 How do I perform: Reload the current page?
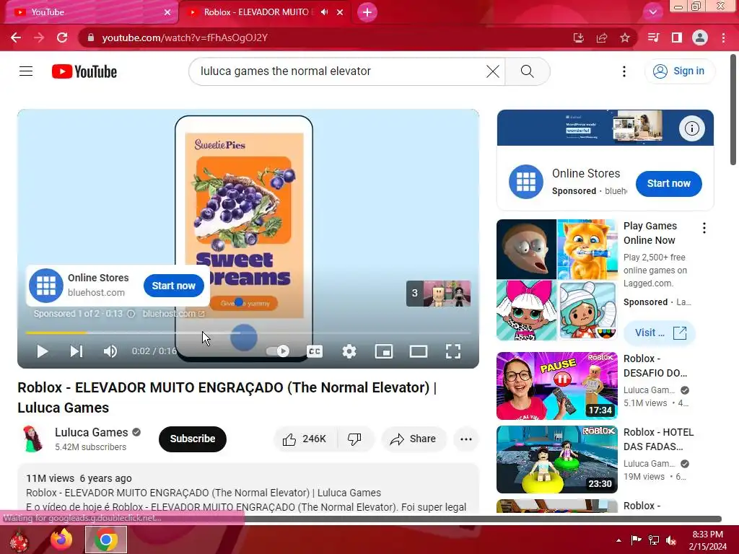62,38
